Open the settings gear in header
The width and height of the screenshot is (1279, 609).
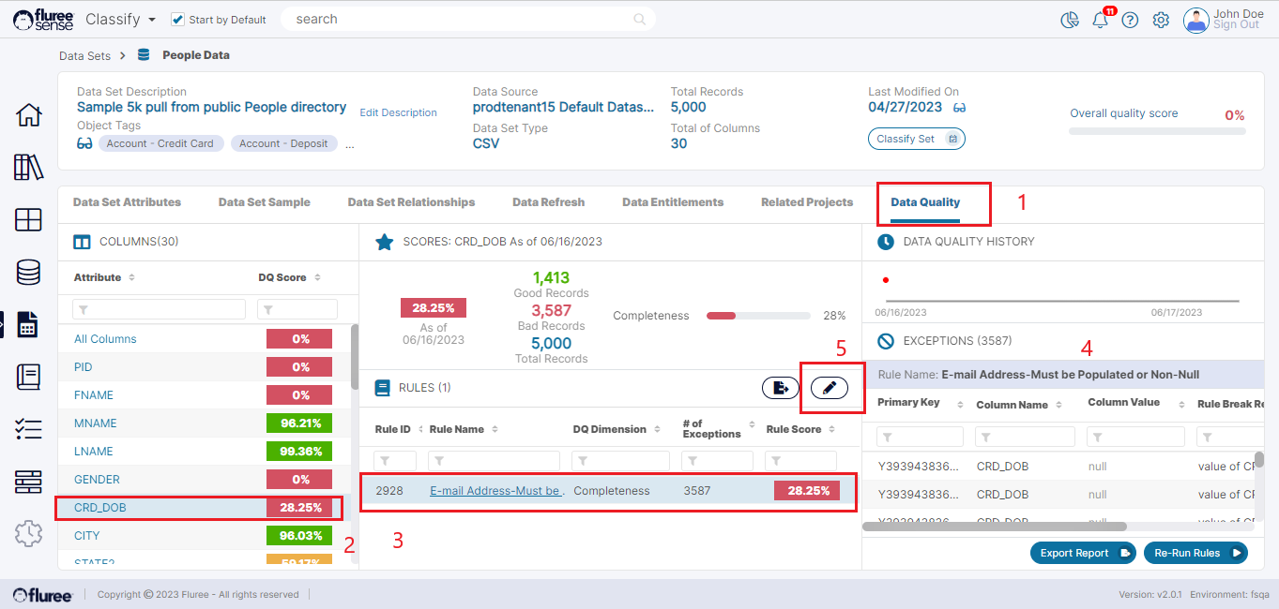(1161, 21)
